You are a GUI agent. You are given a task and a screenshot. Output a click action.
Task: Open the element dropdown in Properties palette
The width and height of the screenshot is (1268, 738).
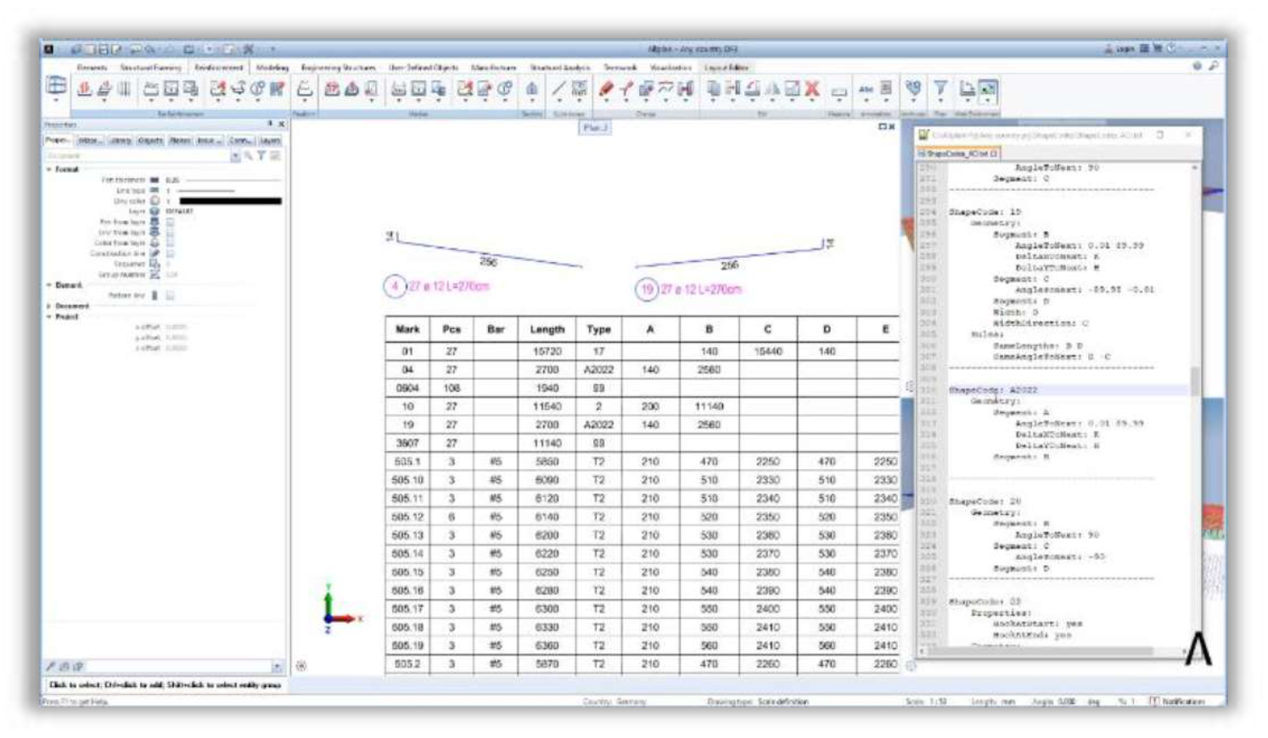point(235,156)
